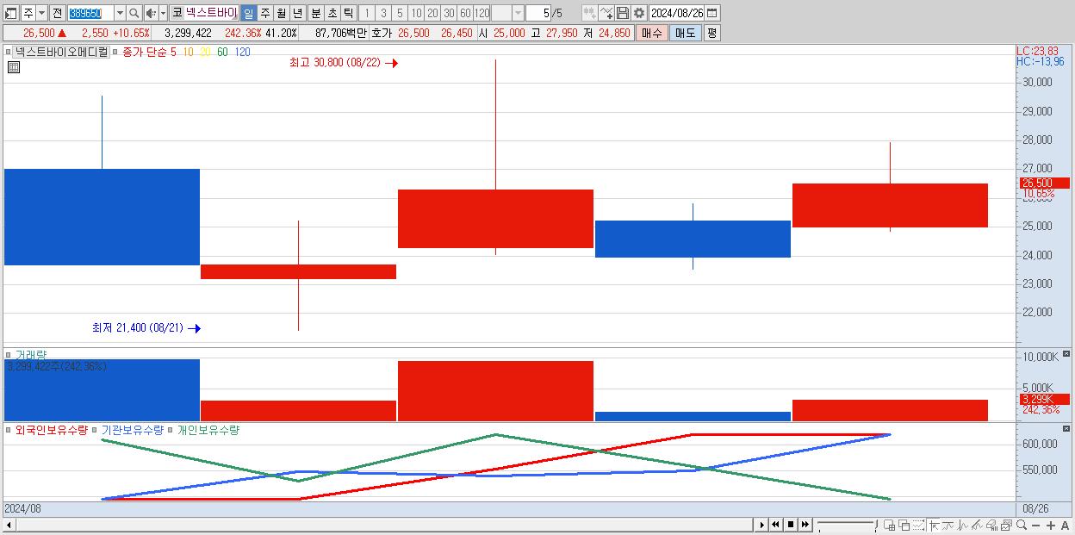The width and height of the screenshot is (1075, 535).
Task: Open the dropdown arrow next to 주
Action: click(x=41, y=13)
